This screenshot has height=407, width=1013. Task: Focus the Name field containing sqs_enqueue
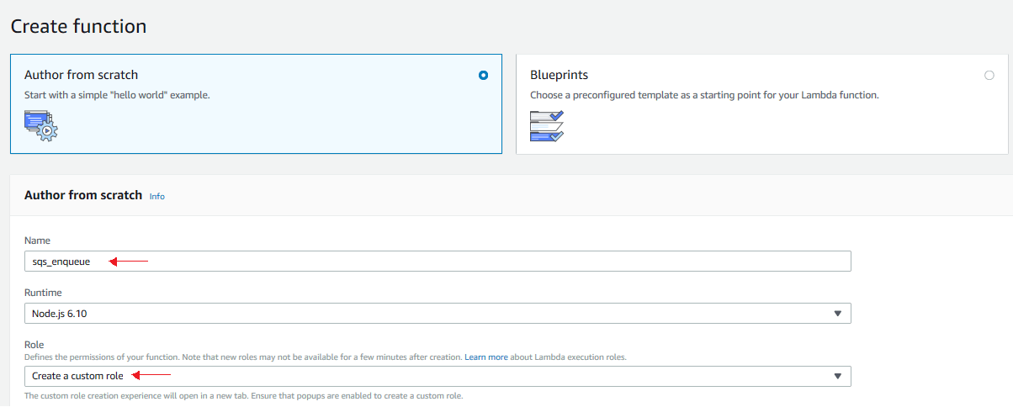(438, 261)
